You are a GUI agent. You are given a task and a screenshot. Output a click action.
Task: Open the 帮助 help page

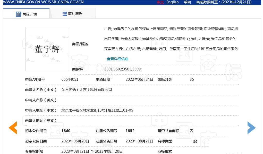[187, 2]
